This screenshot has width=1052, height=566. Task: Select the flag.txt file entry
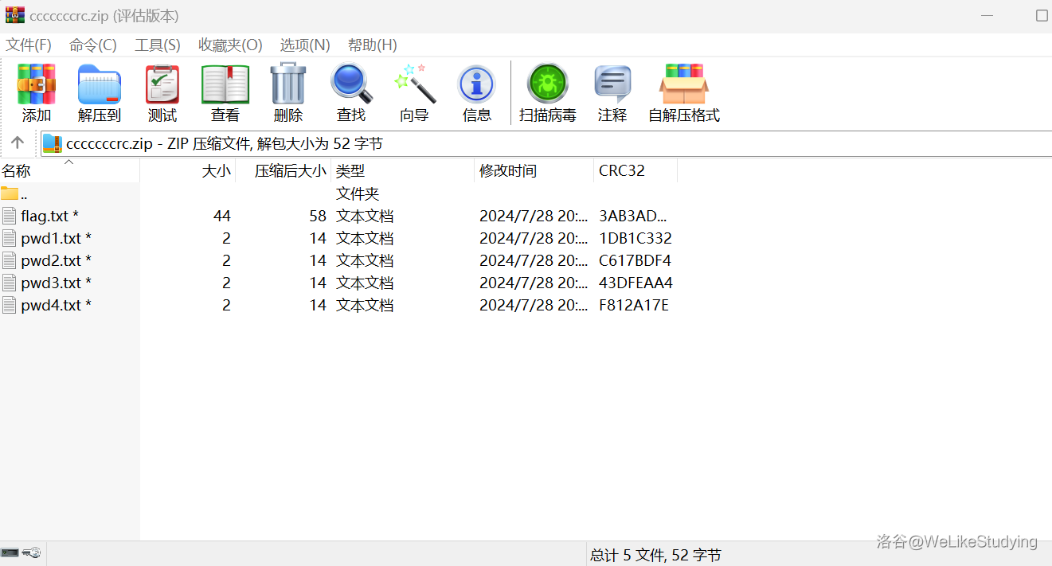[45, 217]
